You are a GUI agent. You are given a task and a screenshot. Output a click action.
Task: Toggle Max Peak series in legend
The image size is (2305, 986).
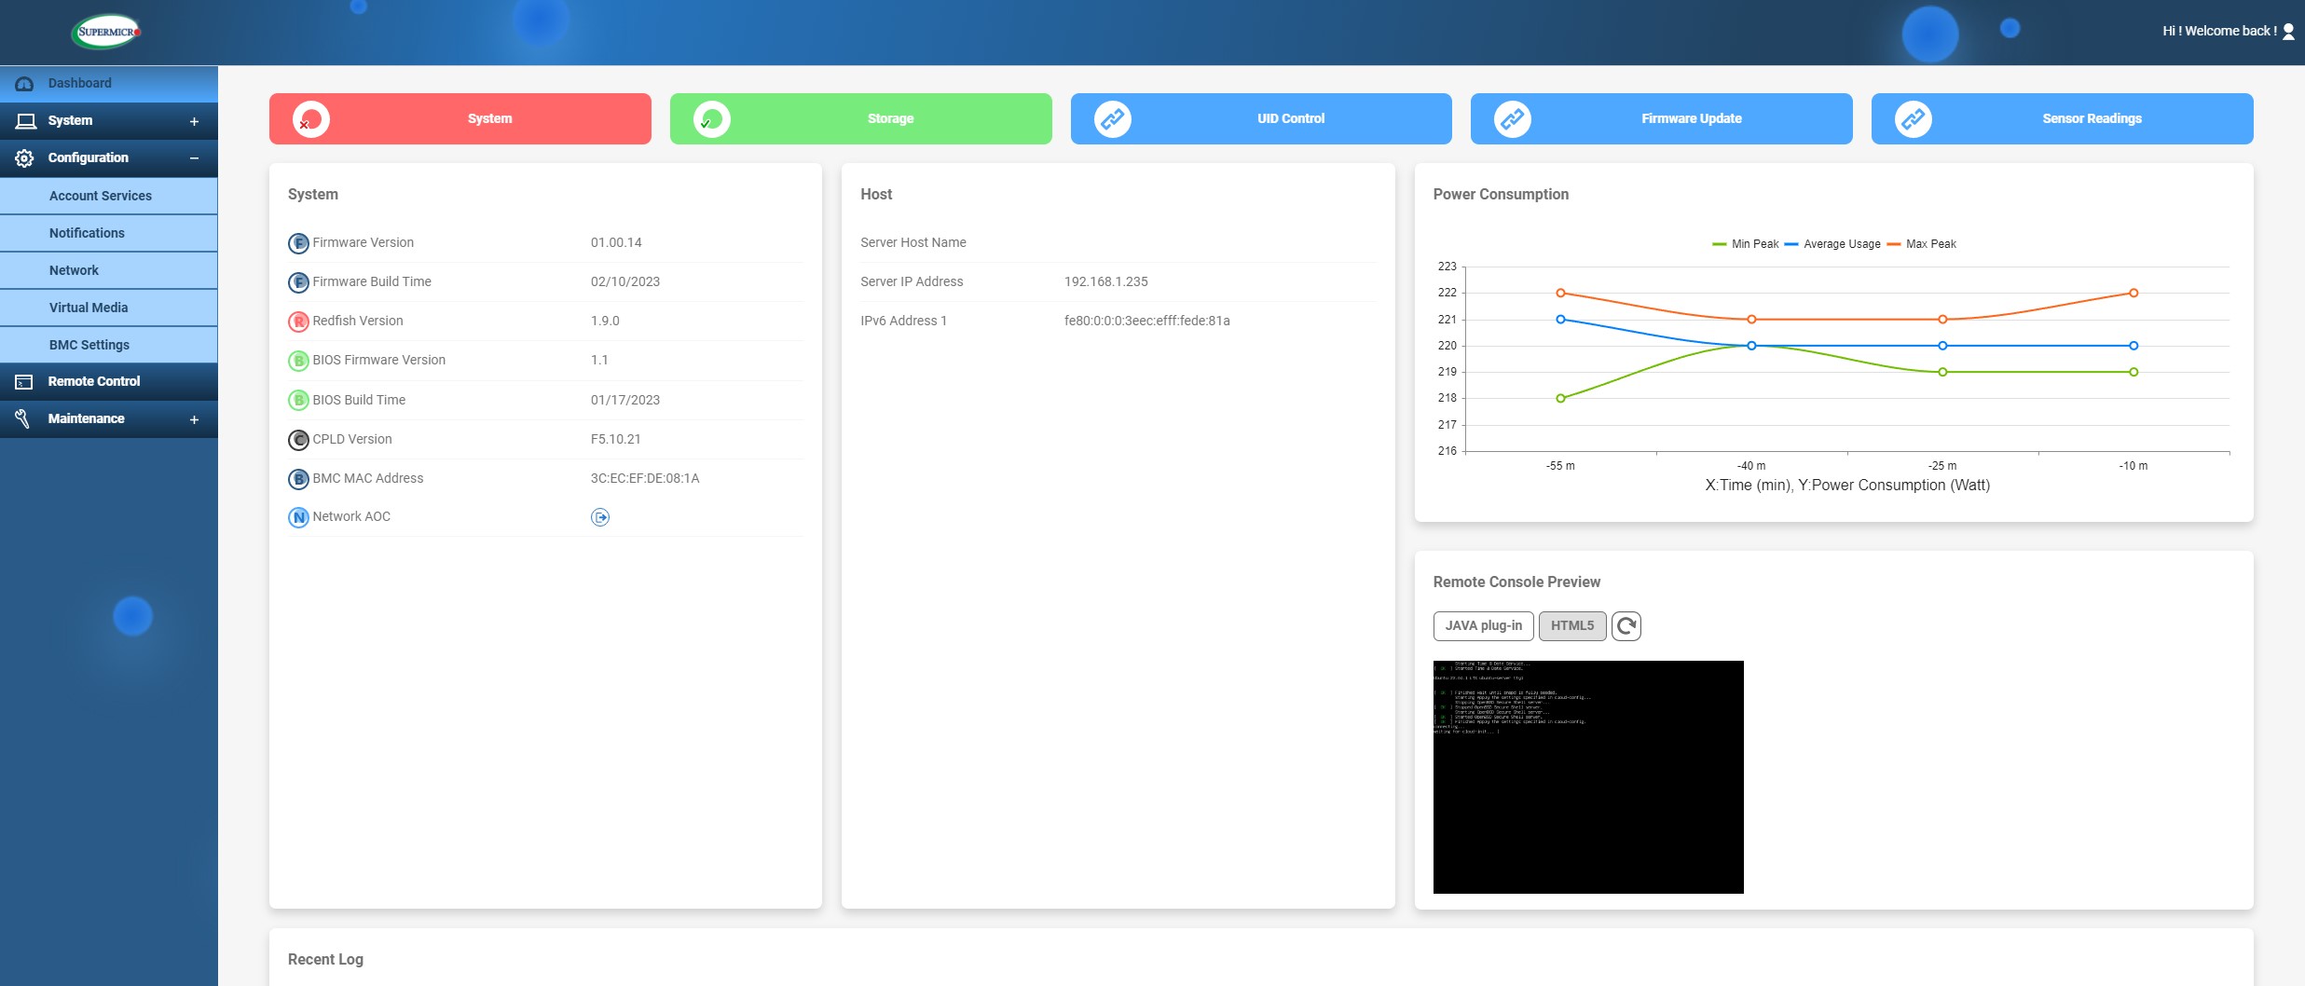(x=1921, y=244)
